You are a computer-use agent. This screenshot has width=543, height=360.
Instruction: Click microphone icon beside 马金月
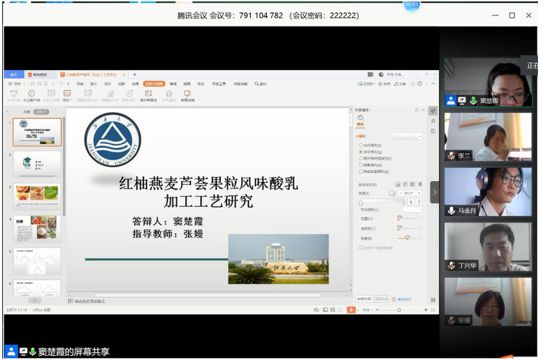[451, 210]
